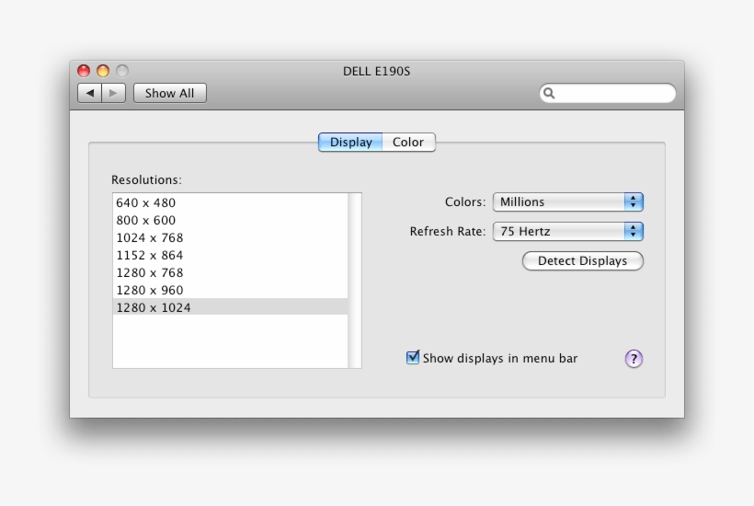Choose 800 x 600 resolution
754x506 pixels.
tap(146, 220)
